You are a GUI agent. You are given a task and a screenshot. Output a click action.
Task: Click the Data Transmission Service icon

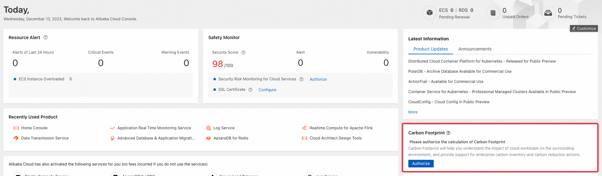point(16,138)
